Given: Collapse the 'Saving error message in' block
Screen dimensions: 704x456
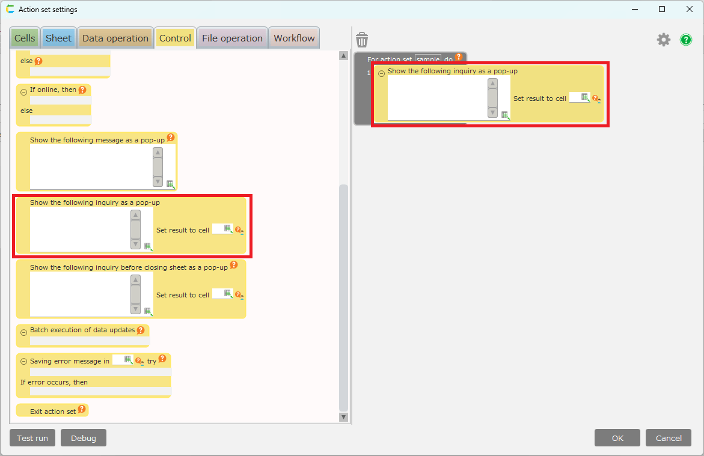Looking at the screenshot, I should tap(24, 362).
